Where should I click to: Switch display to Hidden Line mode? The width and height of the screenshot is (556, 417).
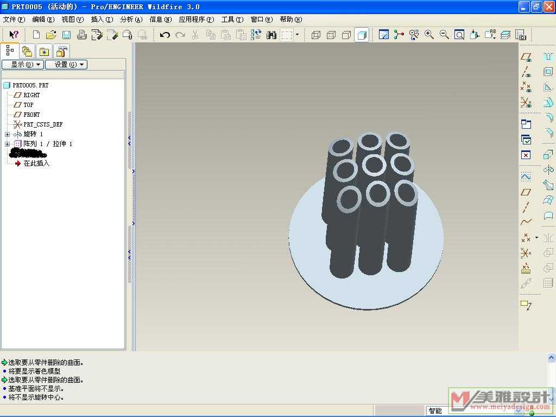331,35
